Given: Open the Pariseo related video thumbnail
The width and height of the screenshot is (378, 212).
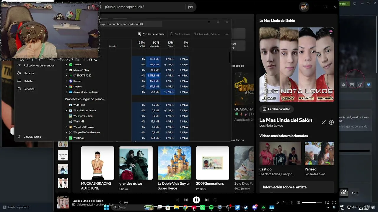Looking at the screenshot, I should [x=320, y=153].
